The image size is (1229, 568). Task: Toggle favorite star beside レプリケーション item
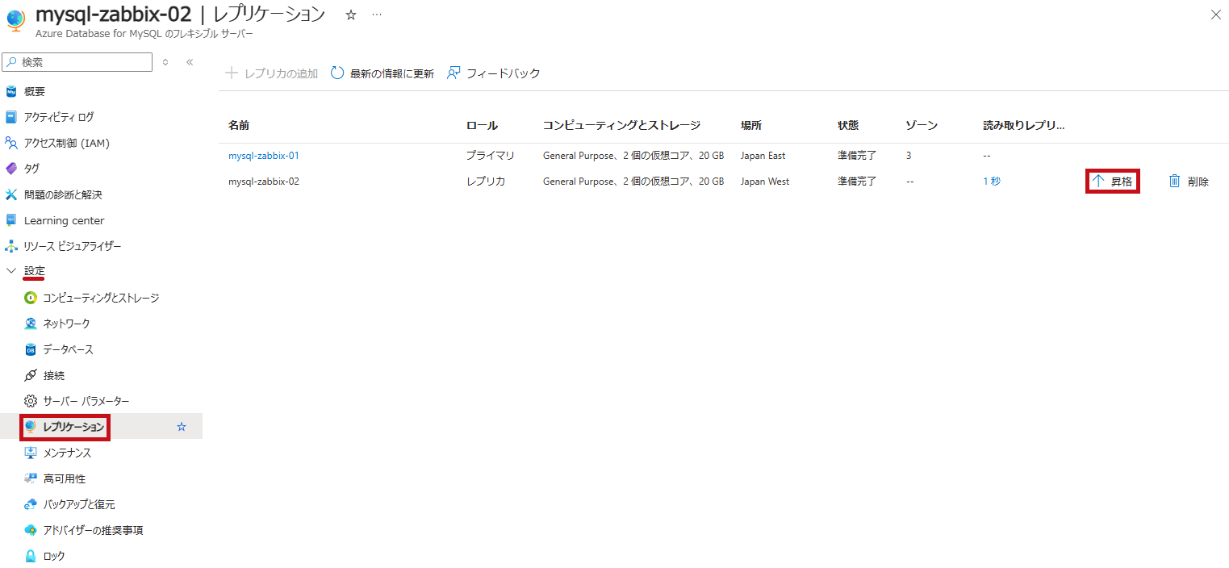tap(182, 427)
